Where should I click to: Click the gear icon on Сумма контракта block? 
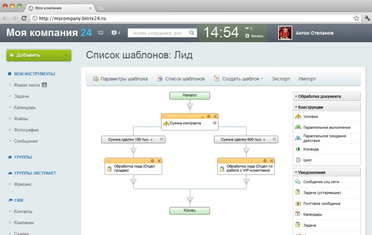209,116
